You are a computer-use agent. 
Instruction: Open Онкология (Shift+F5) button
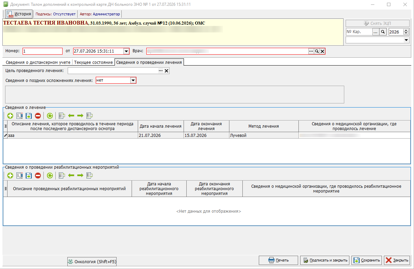pos(92,262)
